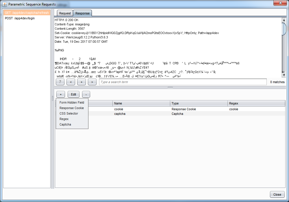Click the 'Date: Tue, 19 Dec 2017' line
This screenshot has width=289, height=202.
pos(81,42)
